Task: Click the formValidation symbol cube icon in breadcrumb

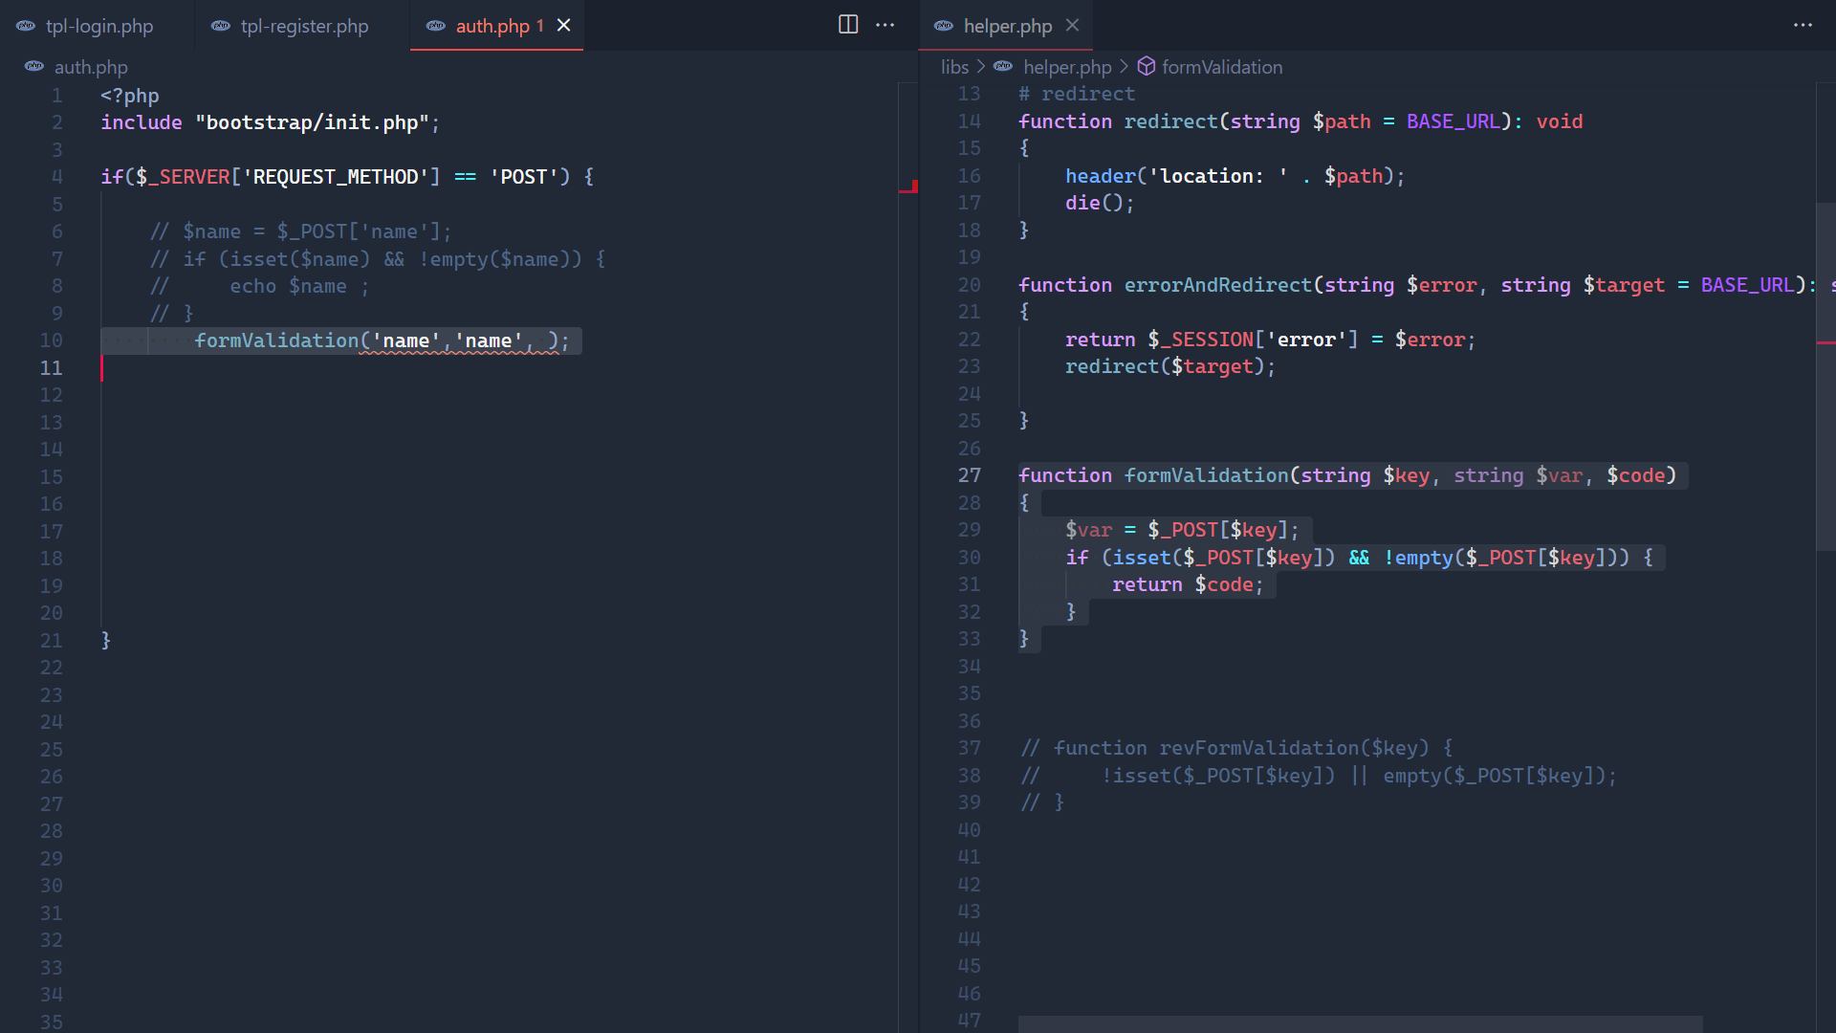Action: (1146, 66)
